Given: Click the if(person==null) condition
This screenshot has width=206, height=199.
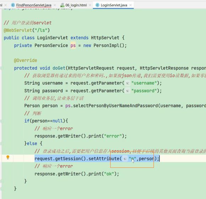Looking at the screenshot, I should point(46,121).
